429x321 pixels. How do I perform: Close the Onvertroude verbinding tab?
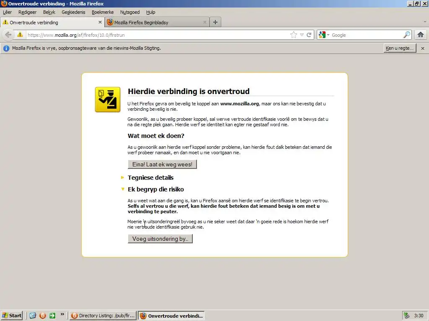click(100, 23)
